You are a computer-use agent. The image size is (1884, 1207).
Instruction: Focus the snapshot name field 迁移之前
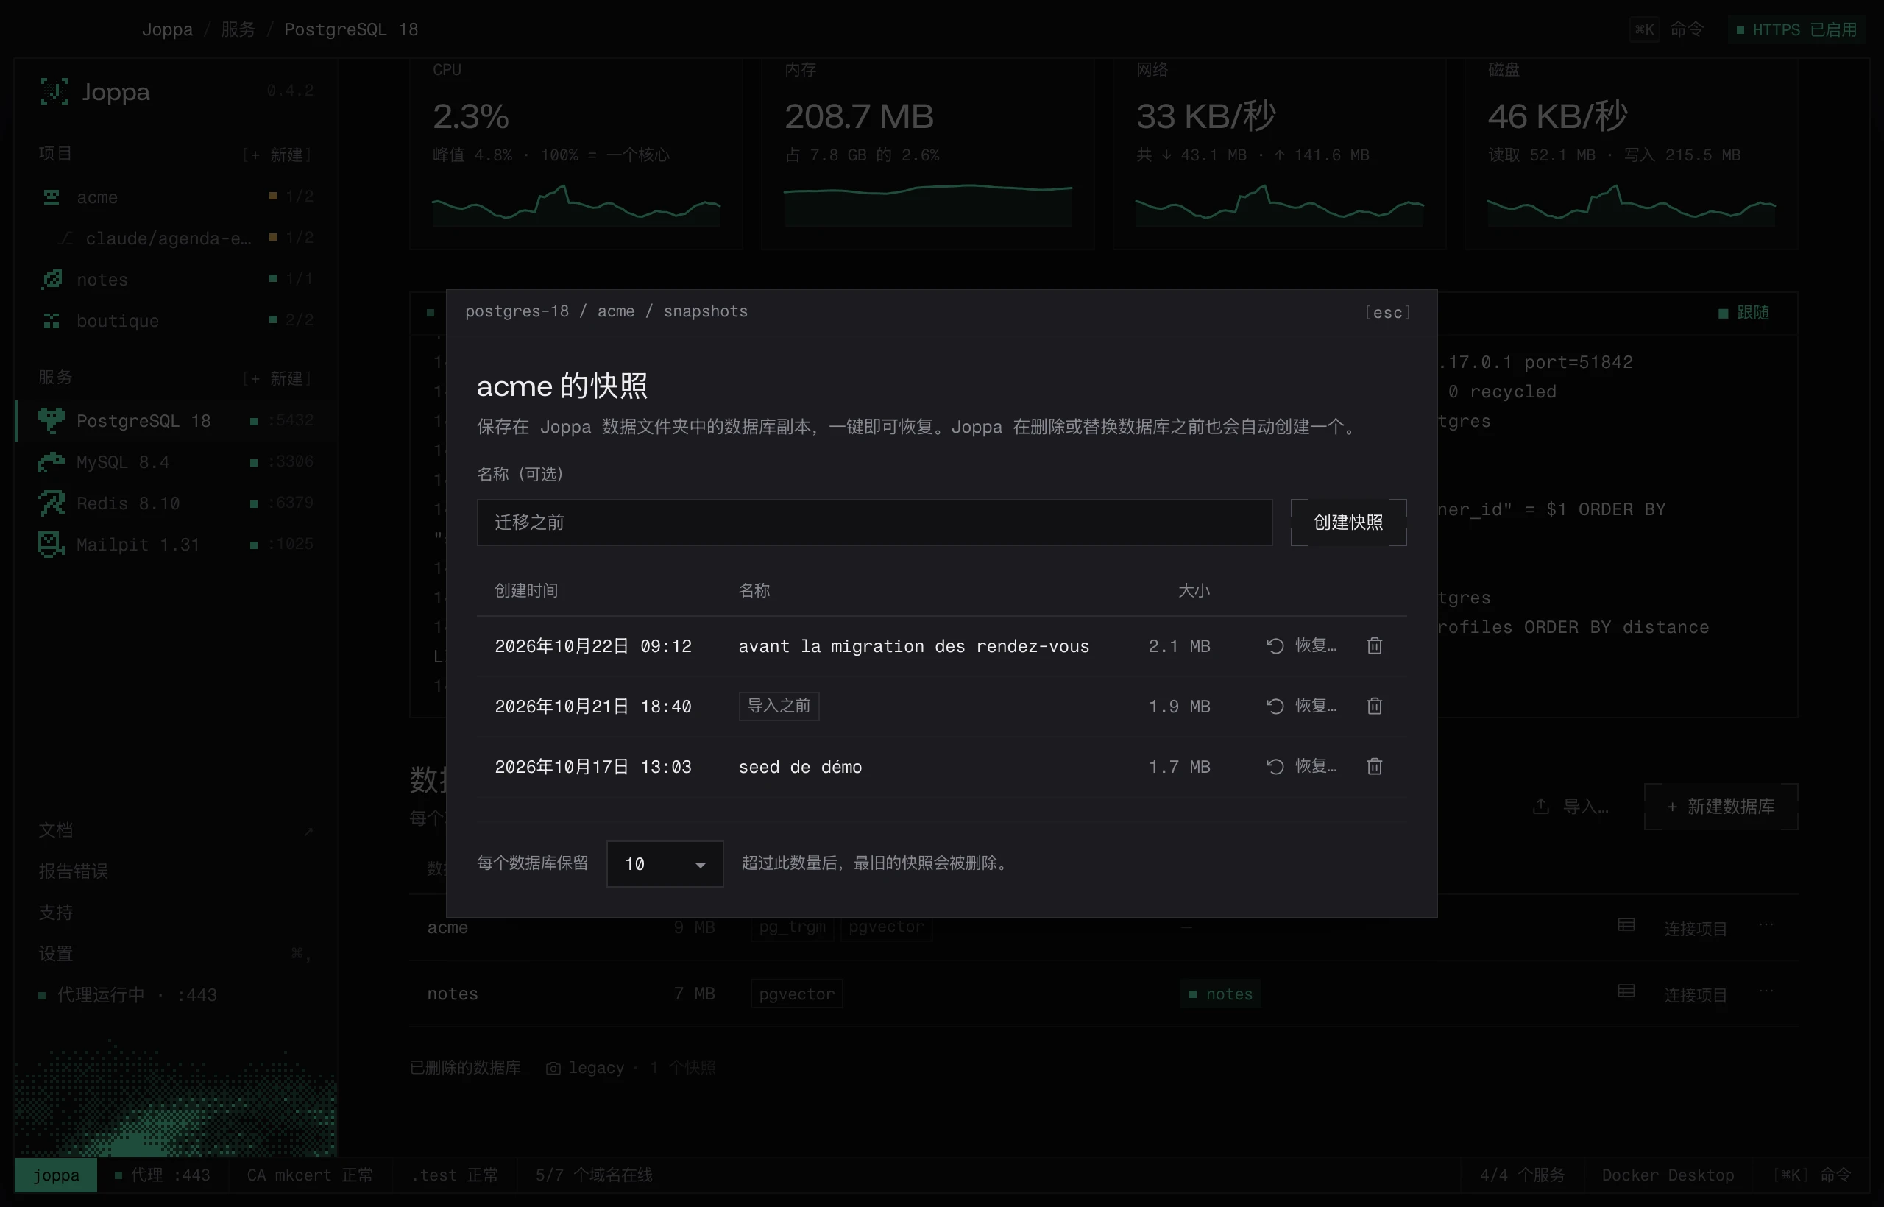click(x=874, y=522)
